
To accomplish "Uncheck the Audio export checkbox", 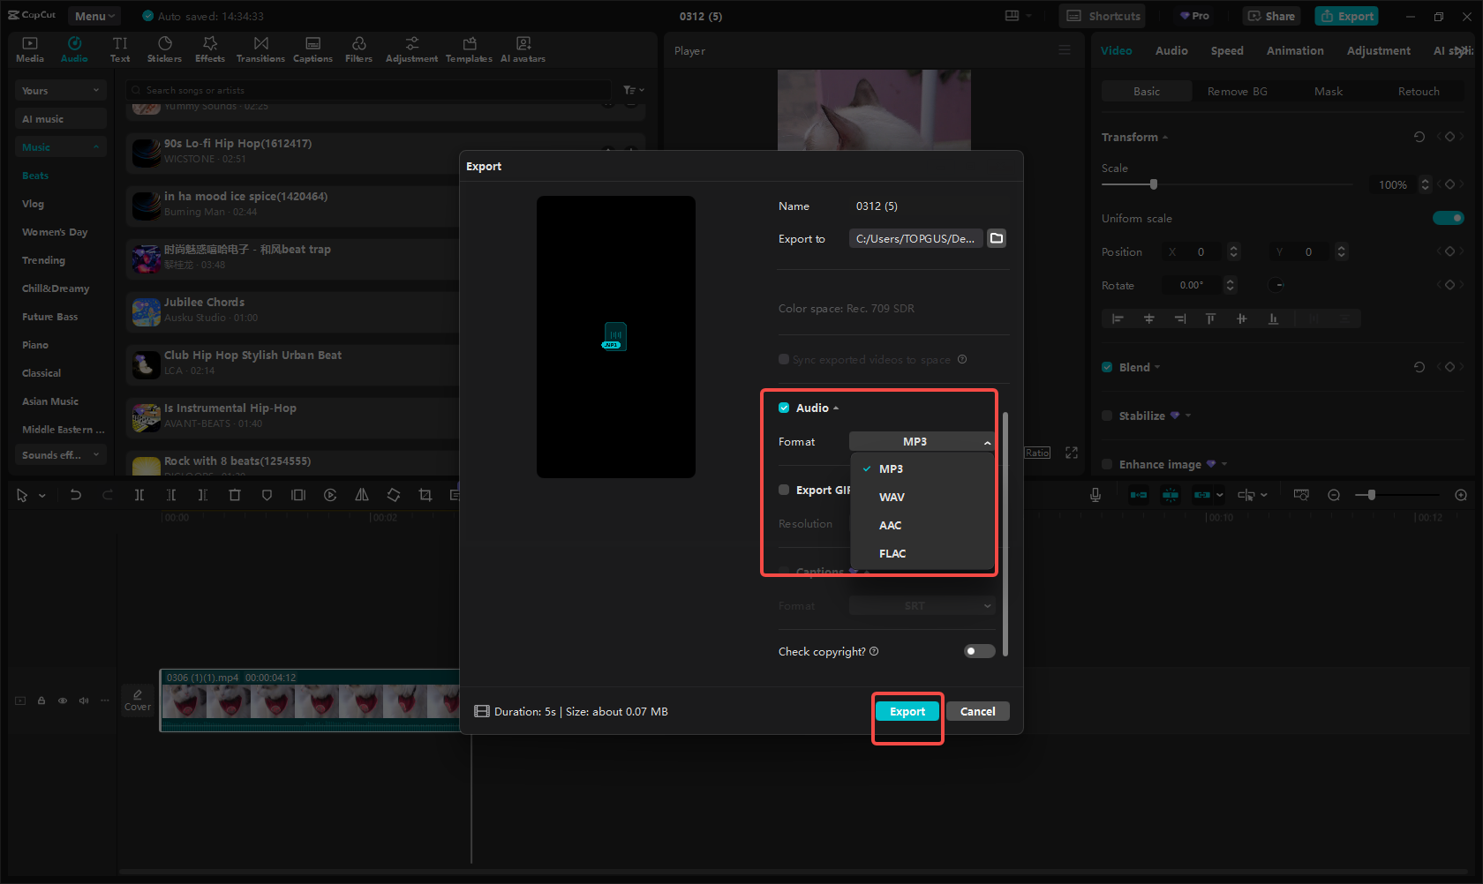I will tap(784, 408).
